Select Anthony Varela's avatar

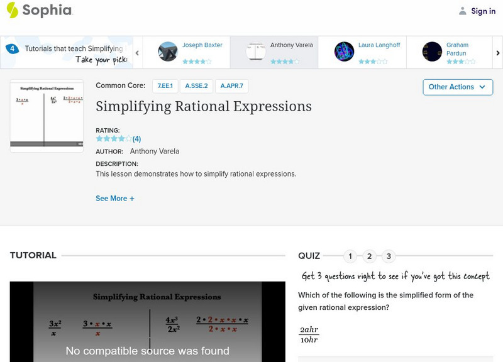(255, 50)
